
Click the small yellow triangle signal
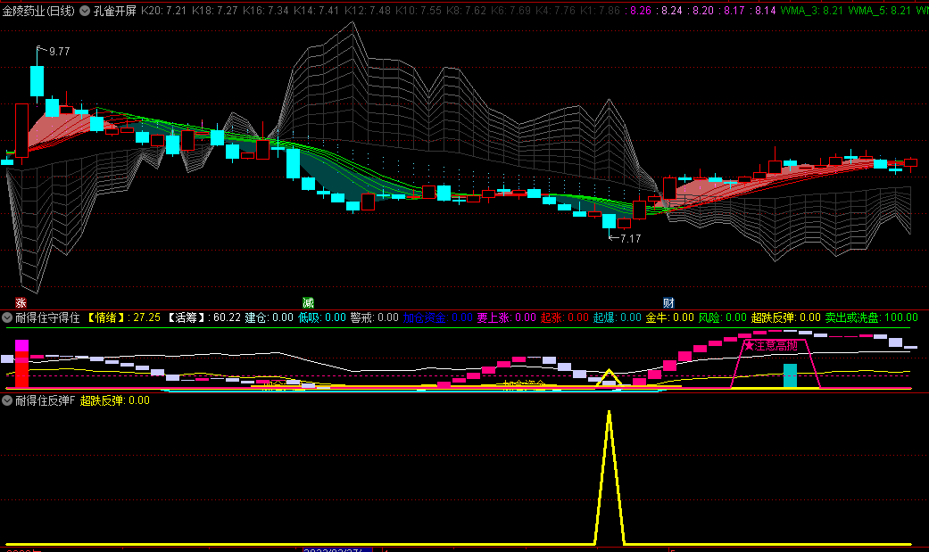[609, 378]
